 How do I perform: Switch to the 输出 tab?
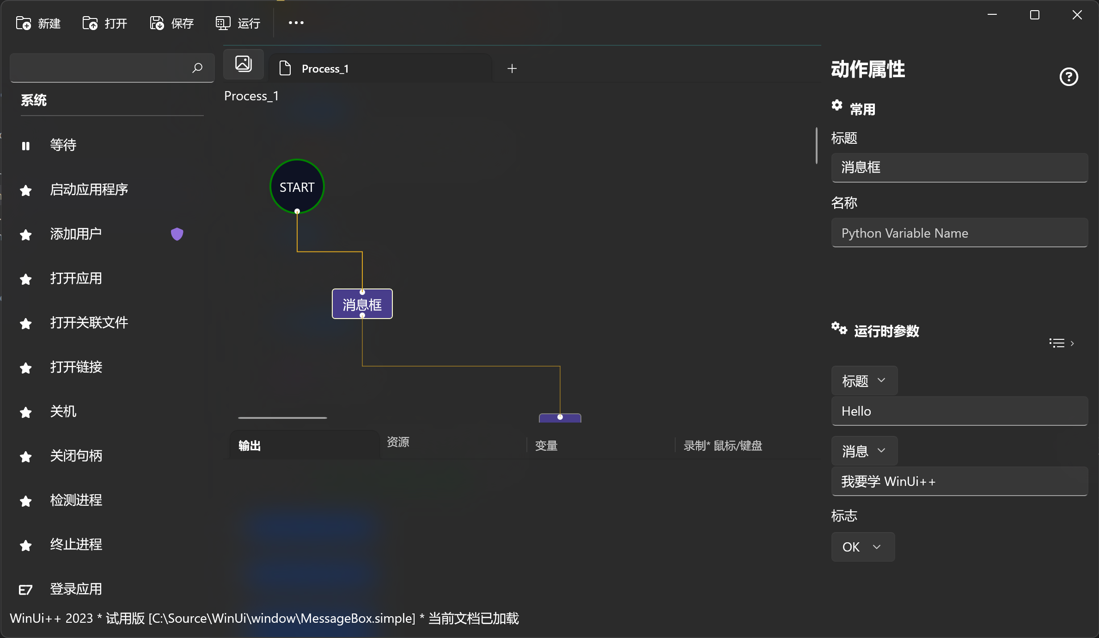[250, 445]
